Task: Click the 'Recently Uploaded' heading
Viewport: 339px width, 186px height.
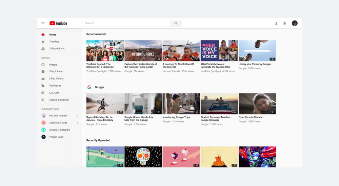Action: click(x=98, y=140)
